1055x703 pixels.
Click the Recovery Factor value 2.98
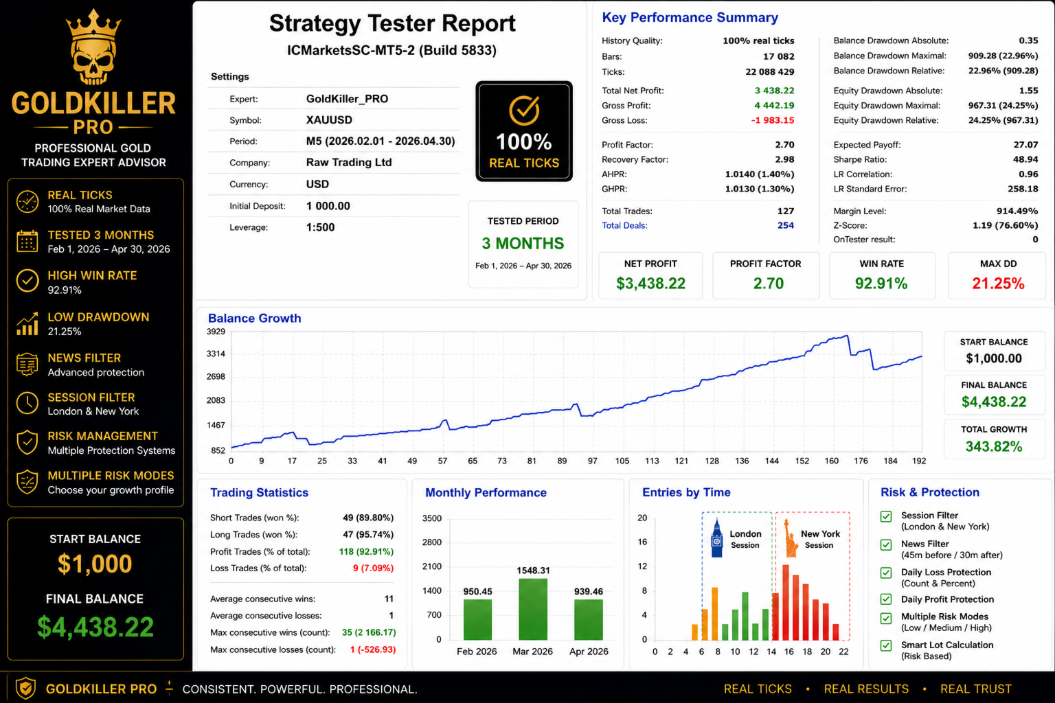(x=784, y=159)
